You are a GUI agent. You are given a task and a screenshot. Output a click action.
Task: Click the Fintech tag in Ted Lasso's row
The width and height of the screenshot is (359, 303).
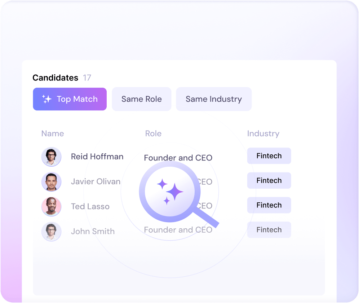tap(269, 205)
